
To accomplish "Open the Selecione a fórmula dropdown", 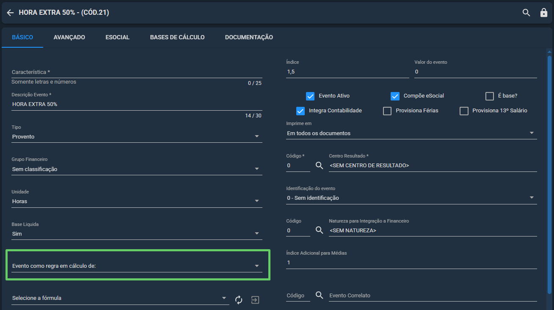I will (x=120, y=298).
